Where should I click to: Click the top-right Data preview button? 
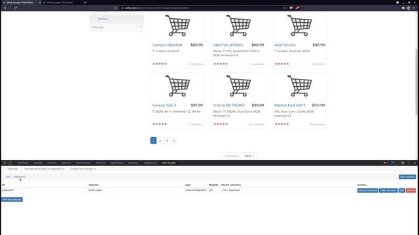[x=407, y=177]
